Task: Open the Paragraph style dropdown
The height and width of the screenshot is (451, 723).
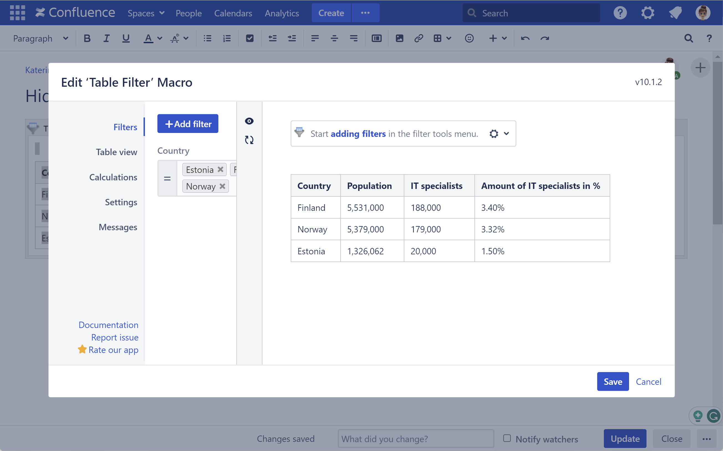Action: pos(40,38)
